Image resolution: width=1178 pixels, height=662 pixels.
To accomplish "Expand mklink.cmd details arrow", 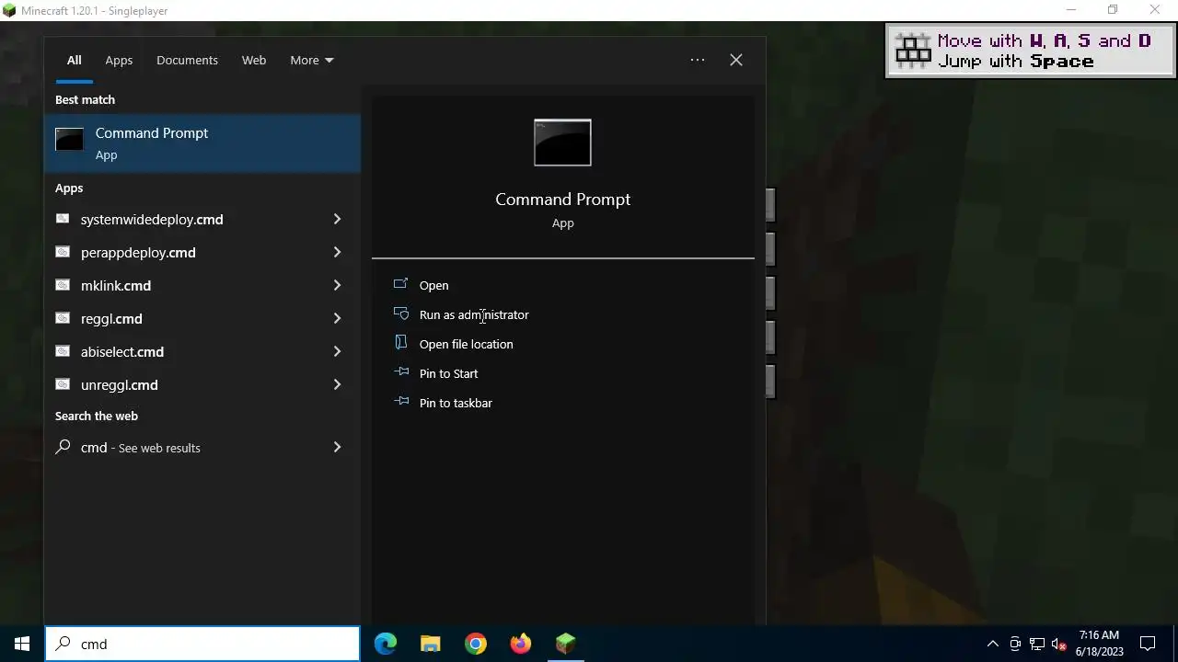I will 337,285.
